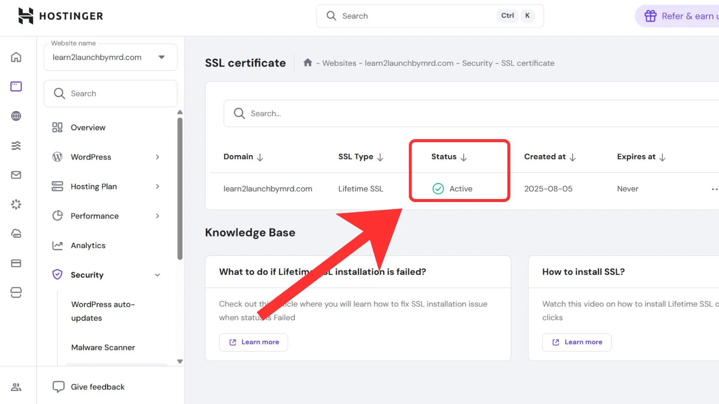Click the WordPress logo icon
Screen dimensions: 719x404
(57, 157)
